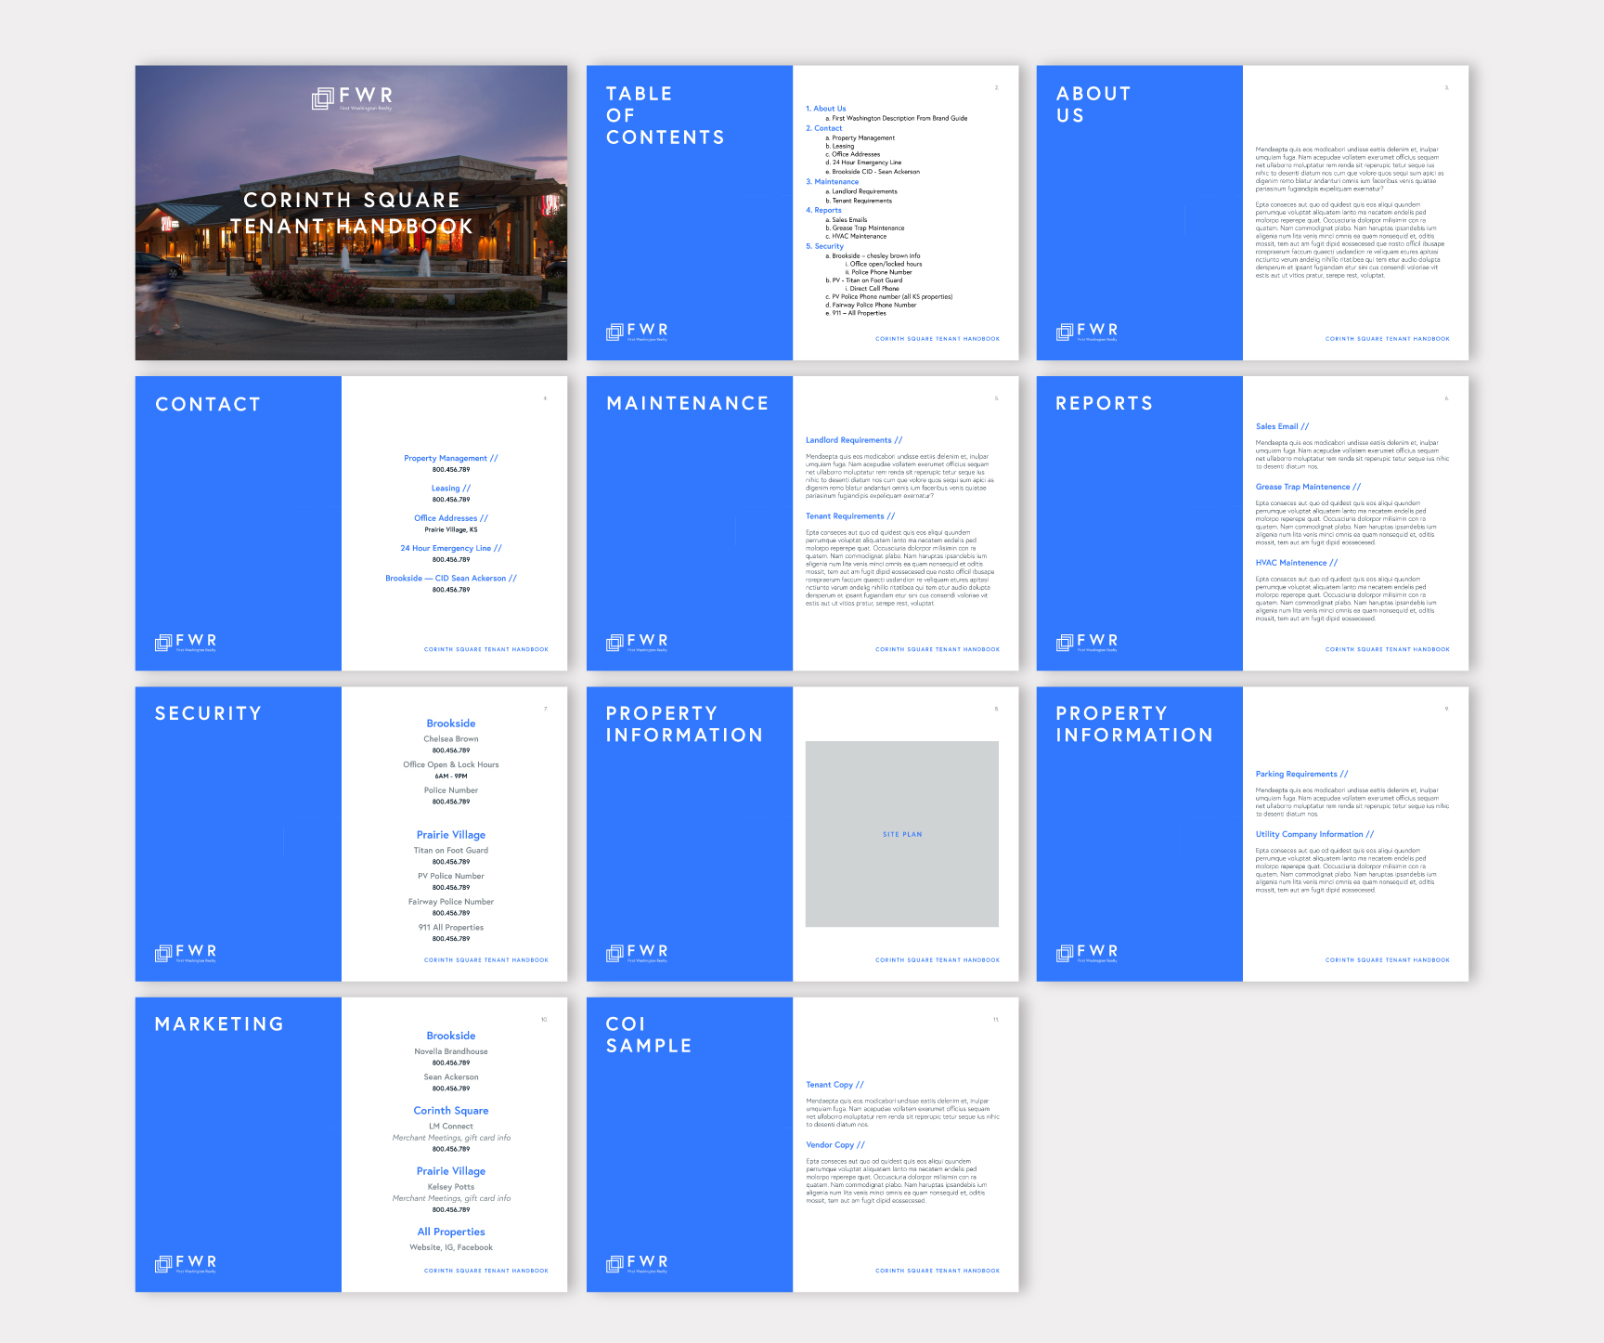
Task: Click '3. Maintenance' in table of contents
Action: tap(833, 182)
